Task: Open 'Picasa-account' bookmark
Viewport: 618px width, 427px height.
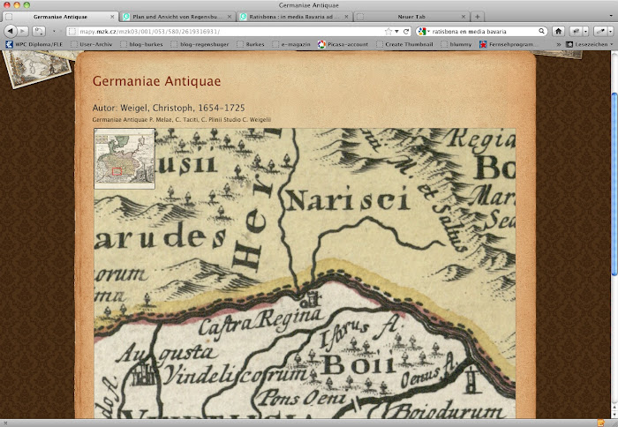Action: [343, 44]
